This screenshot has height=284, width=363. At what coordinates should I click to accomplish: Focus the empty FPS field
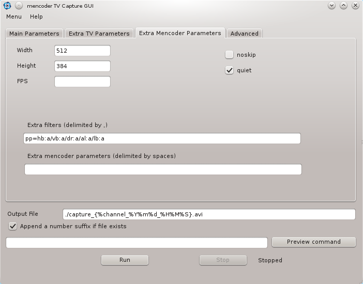coord(82,82)
